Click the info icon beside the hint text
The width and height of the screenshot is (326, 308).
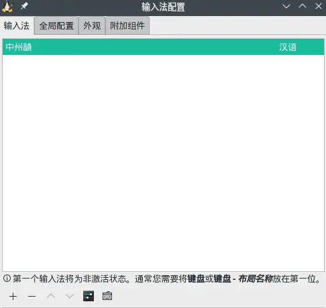[x=7, y=279]
